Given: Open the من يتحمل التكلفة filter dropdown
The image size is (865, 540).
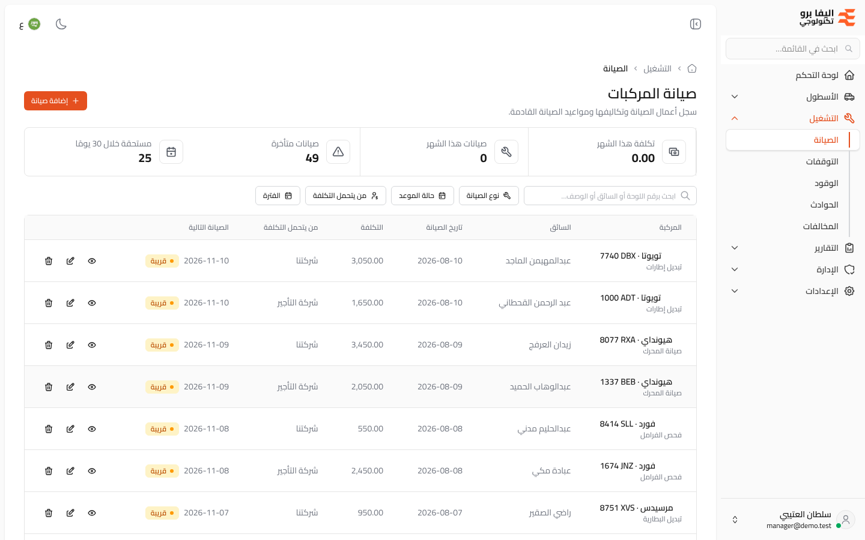Looking at the screenshot, I should pos(345,196).
